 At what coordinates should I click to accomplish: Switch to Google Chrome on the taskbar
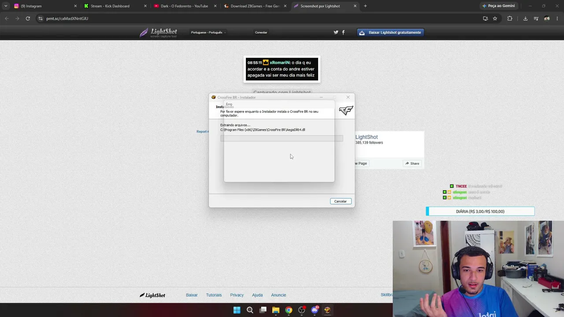[289, 310]
